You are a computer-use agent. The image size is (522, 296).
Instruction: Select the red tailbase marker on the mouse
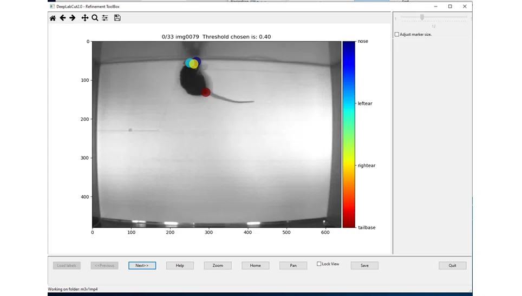click(x=206, y=92)
